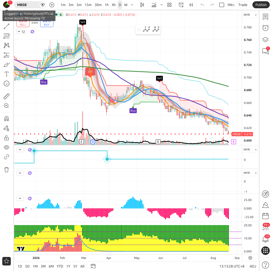The image size is (271, 271).
Task: Select the W weekly timeframe
Action: click(x=126, y=5)
